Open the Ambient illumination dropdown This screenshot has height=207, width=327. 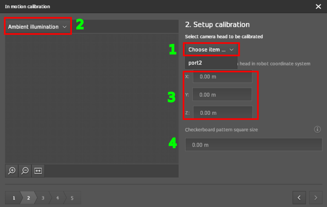coord(38,27)
